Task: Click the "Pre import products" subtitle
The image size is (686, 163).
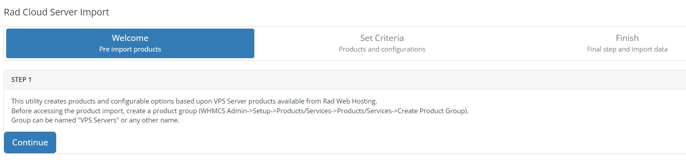Action: tap(130, 49)
